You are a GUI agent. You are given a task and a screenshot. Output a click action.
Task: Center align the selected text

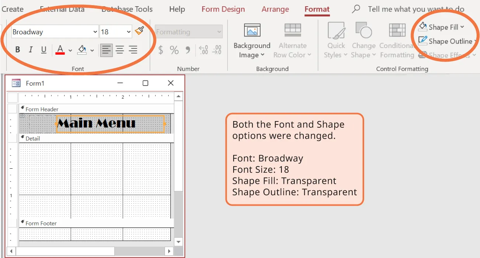120,49
